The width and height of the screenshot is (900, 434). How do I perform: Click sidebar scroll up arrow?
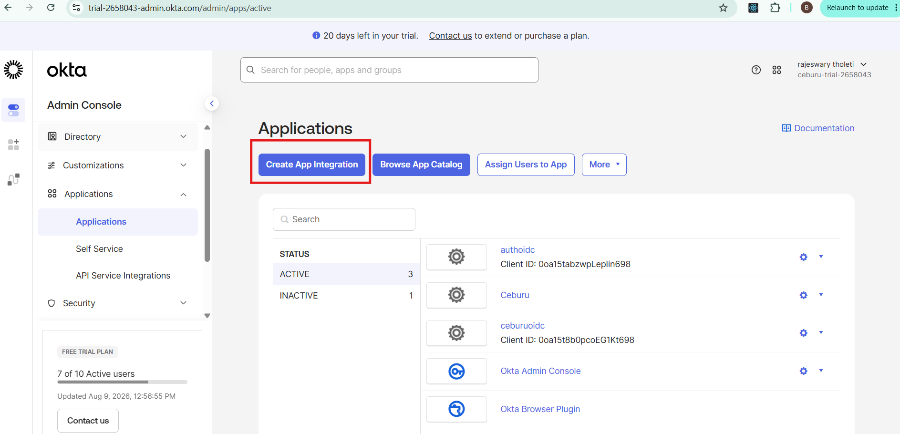coord(207,127)
